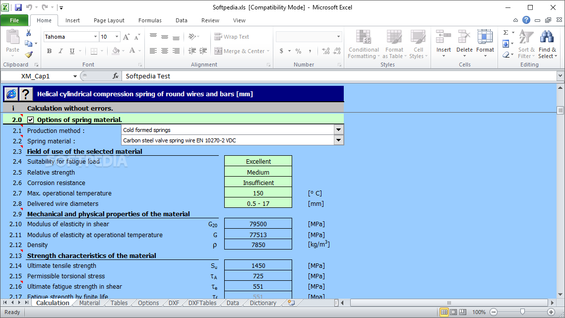Click the Borders icon
Screen dimensions: 565x318
(94, 51)
